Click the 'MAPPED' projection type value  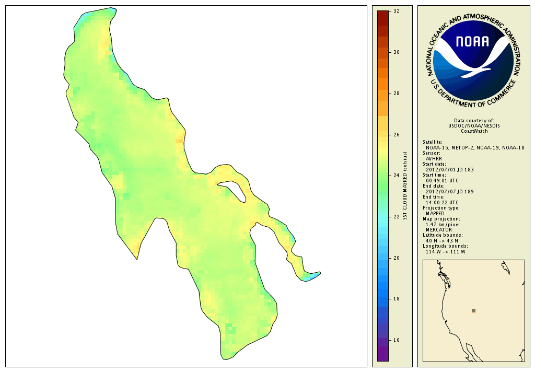click(435, 213)
